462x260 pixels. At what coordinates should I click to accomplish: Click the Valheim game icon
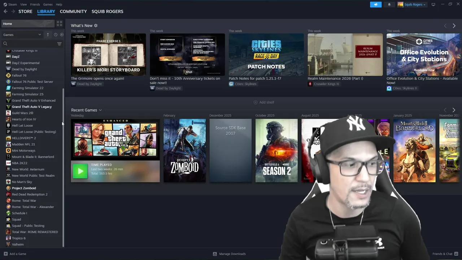pos(8,244)
